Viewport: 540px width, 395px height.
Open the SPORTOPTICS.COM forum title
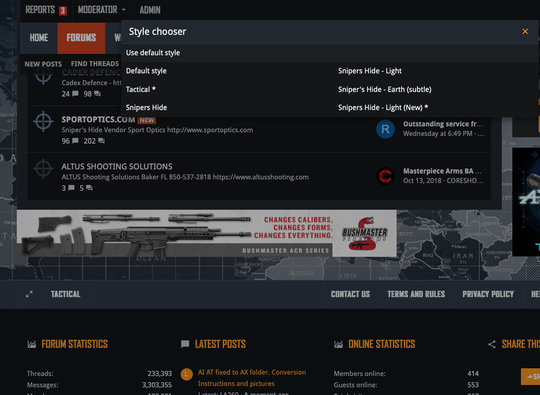(x=98, y=120)
